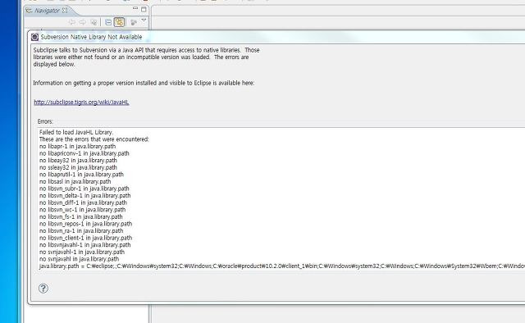Screen dimensions: 525x323
Task: Click the 'java.library.path = C:\eclipse' line
Action: (282, 266)
